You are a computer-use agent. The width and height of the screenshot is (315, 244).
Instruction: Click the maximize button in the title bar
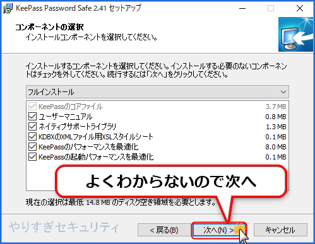tap(271, 8)
